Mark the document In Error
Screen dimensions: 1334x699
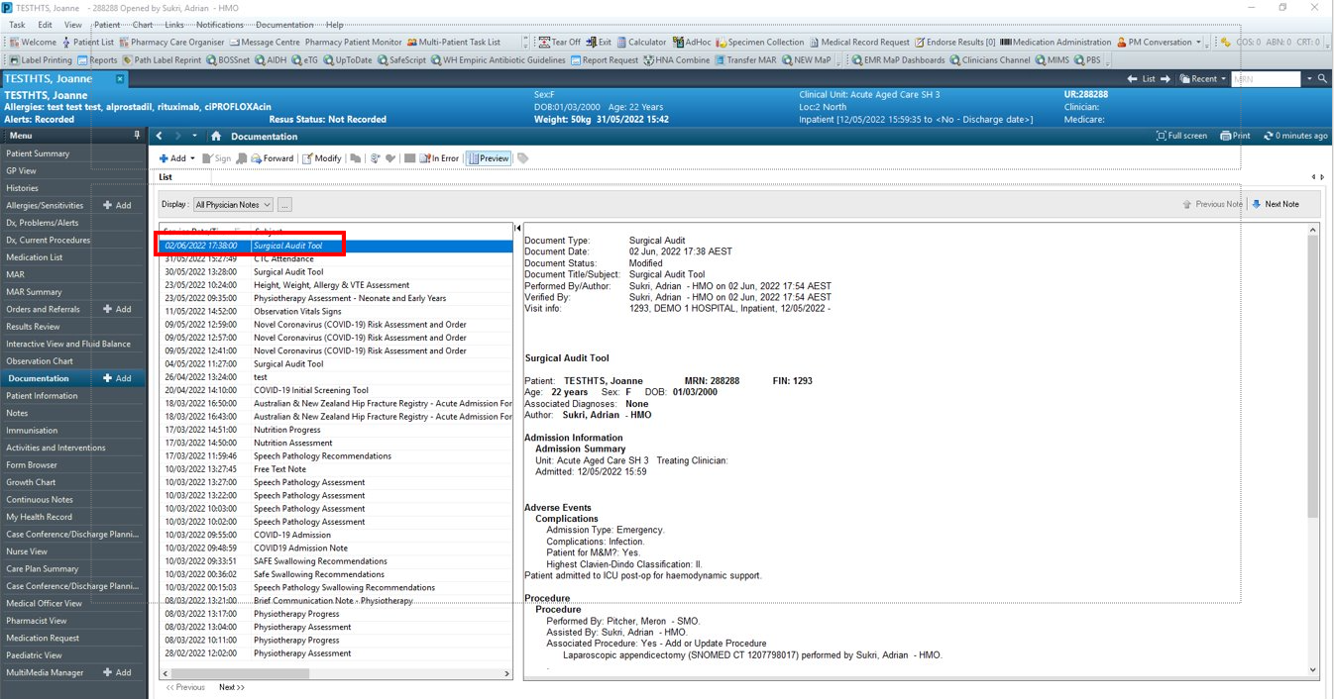[439, 158]
